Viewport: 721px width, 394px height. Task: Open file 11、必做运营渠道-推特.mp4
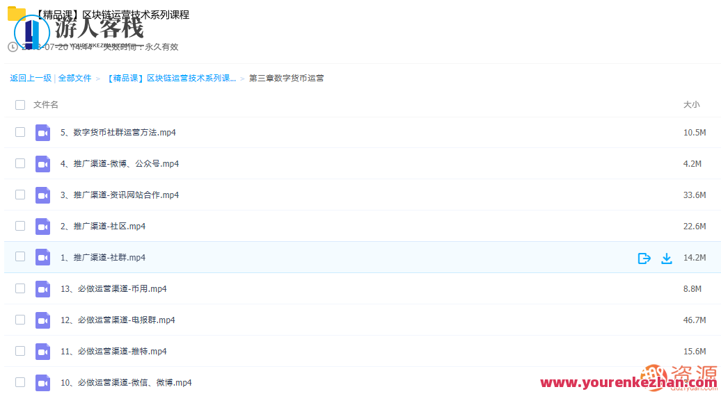[113, 351]
